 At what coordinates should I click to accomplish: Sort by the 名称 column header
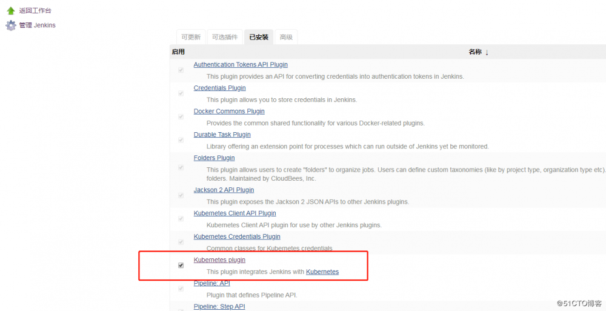pos(479,52)
